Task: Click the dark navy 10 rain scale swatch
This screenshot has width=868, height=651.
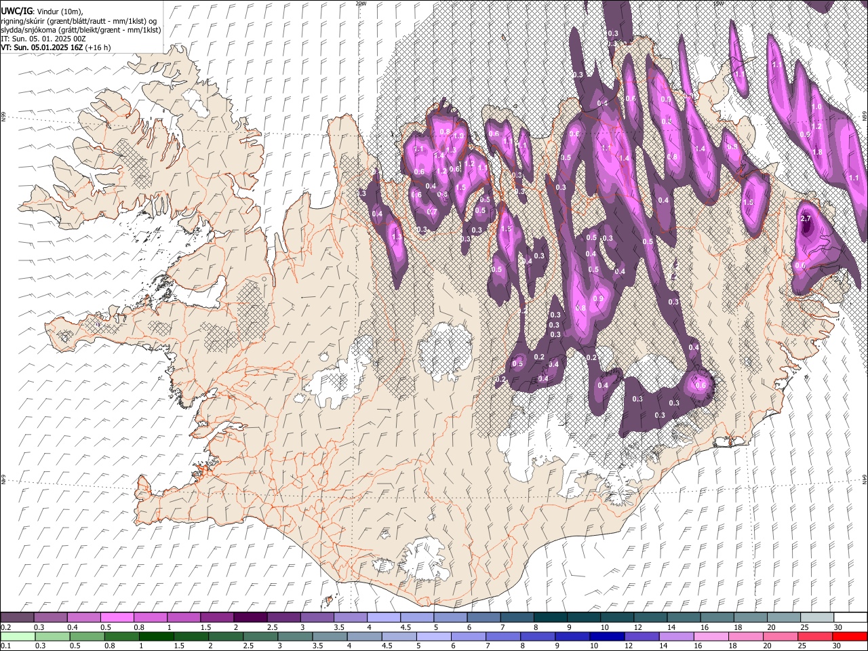Action: [x=606, y=636]
